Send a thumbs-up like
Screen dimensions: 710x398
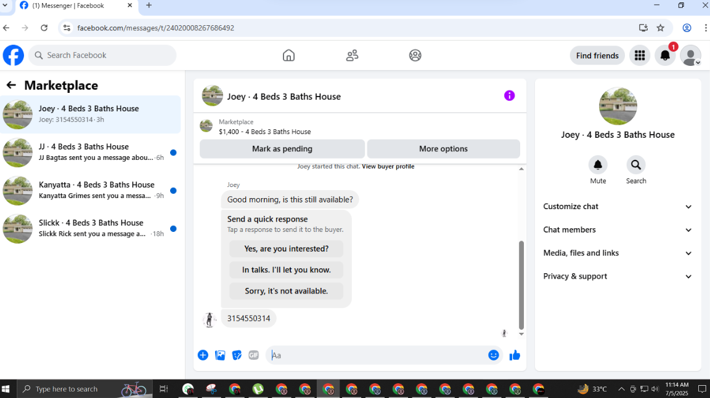coord(515,355)
